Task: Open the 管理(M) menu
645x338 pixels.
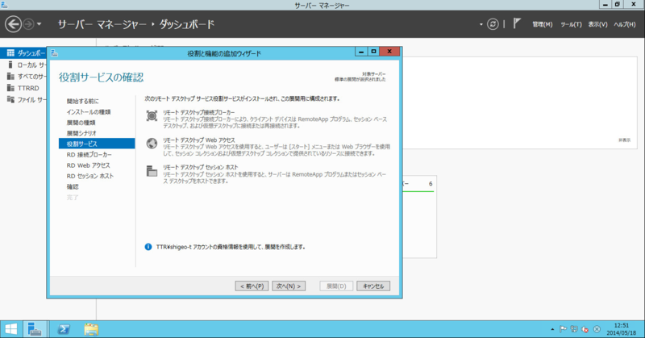Action: pyautogui.click(x=542, y=24)
